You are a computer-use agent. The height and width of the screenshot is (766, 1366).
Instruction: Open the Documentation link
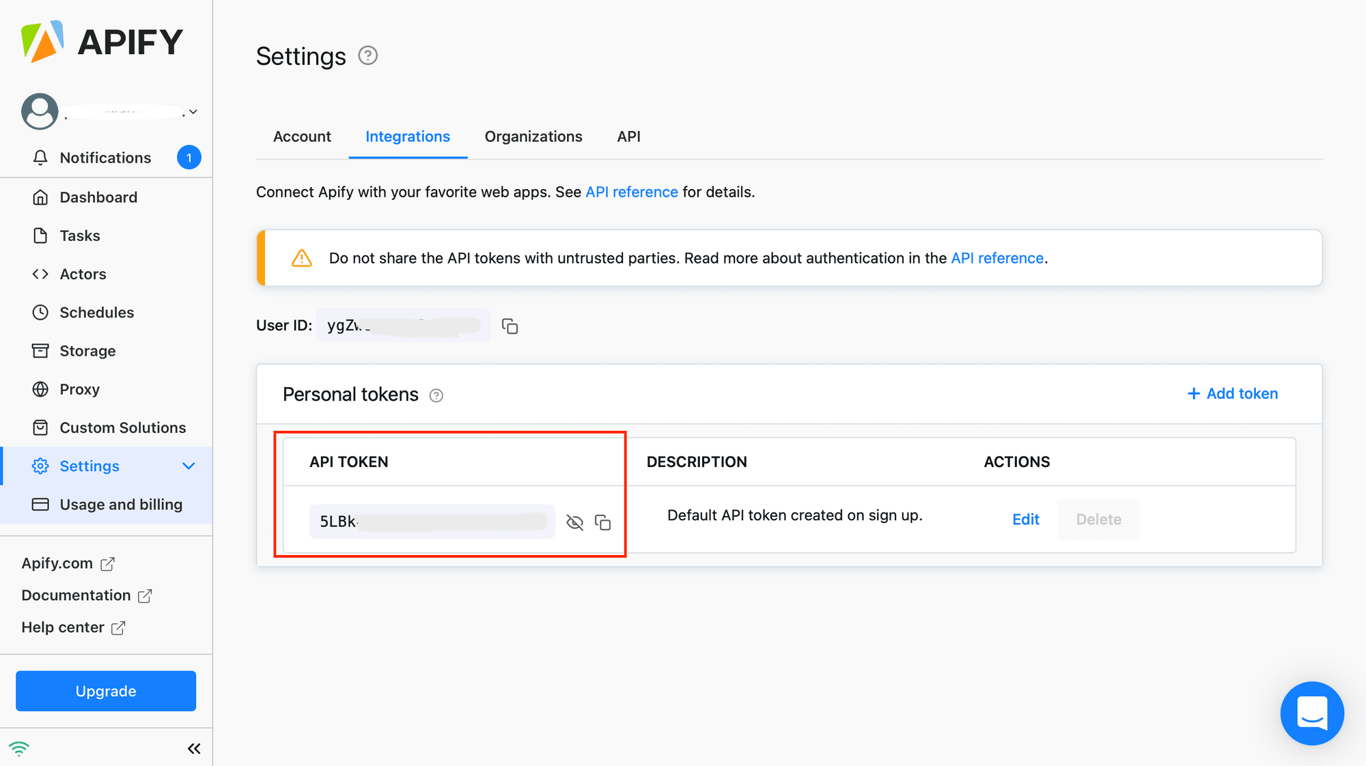pyautogui.click(x=87, y=595)
